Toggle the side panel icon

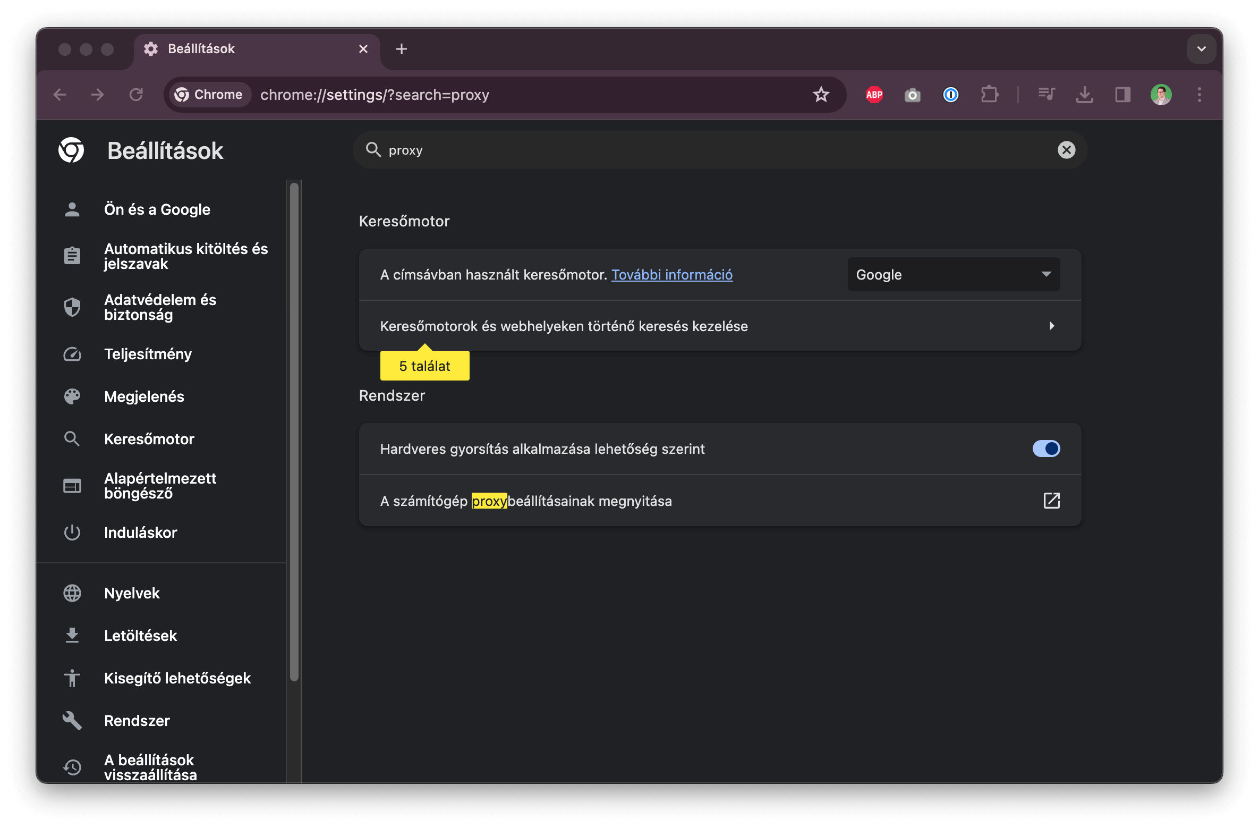pos(1122,95)
